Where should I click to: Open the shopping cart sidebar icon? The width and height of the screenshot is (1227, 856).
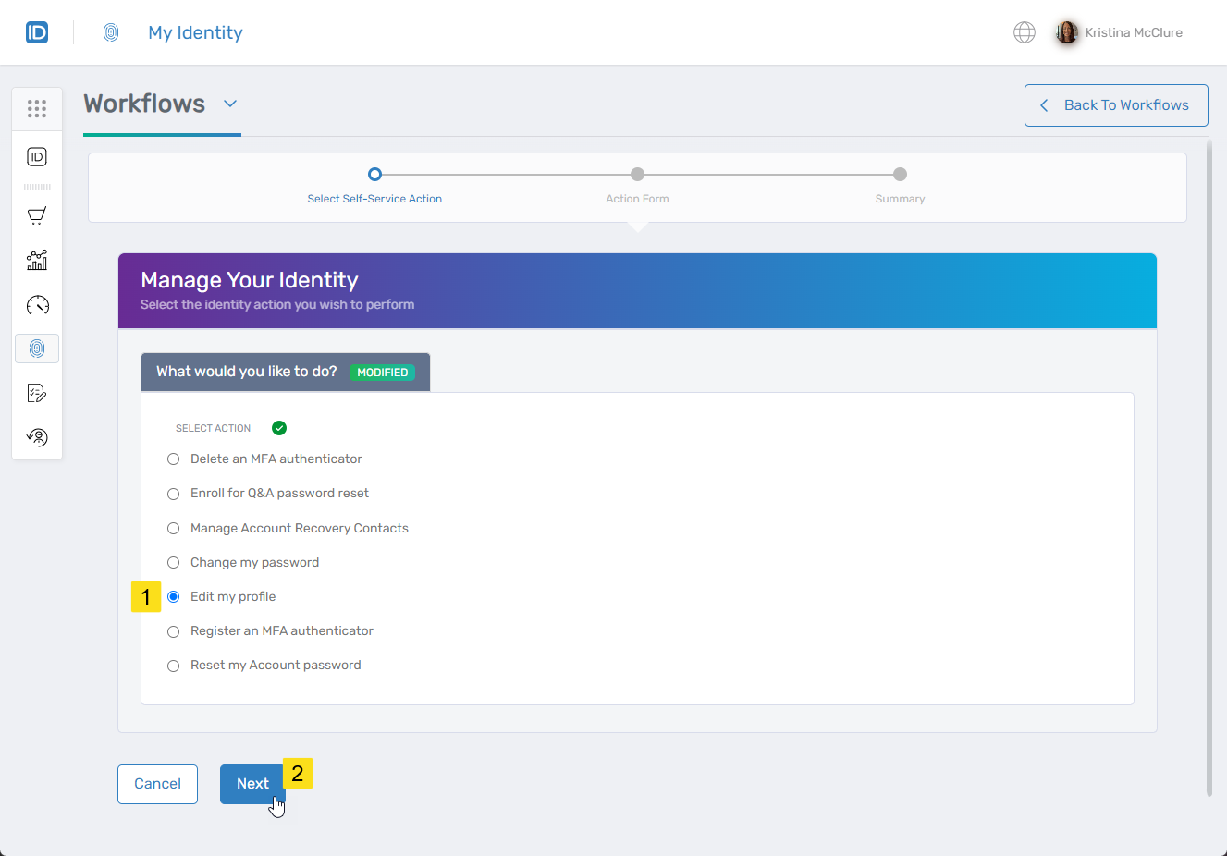click(37, 216)
